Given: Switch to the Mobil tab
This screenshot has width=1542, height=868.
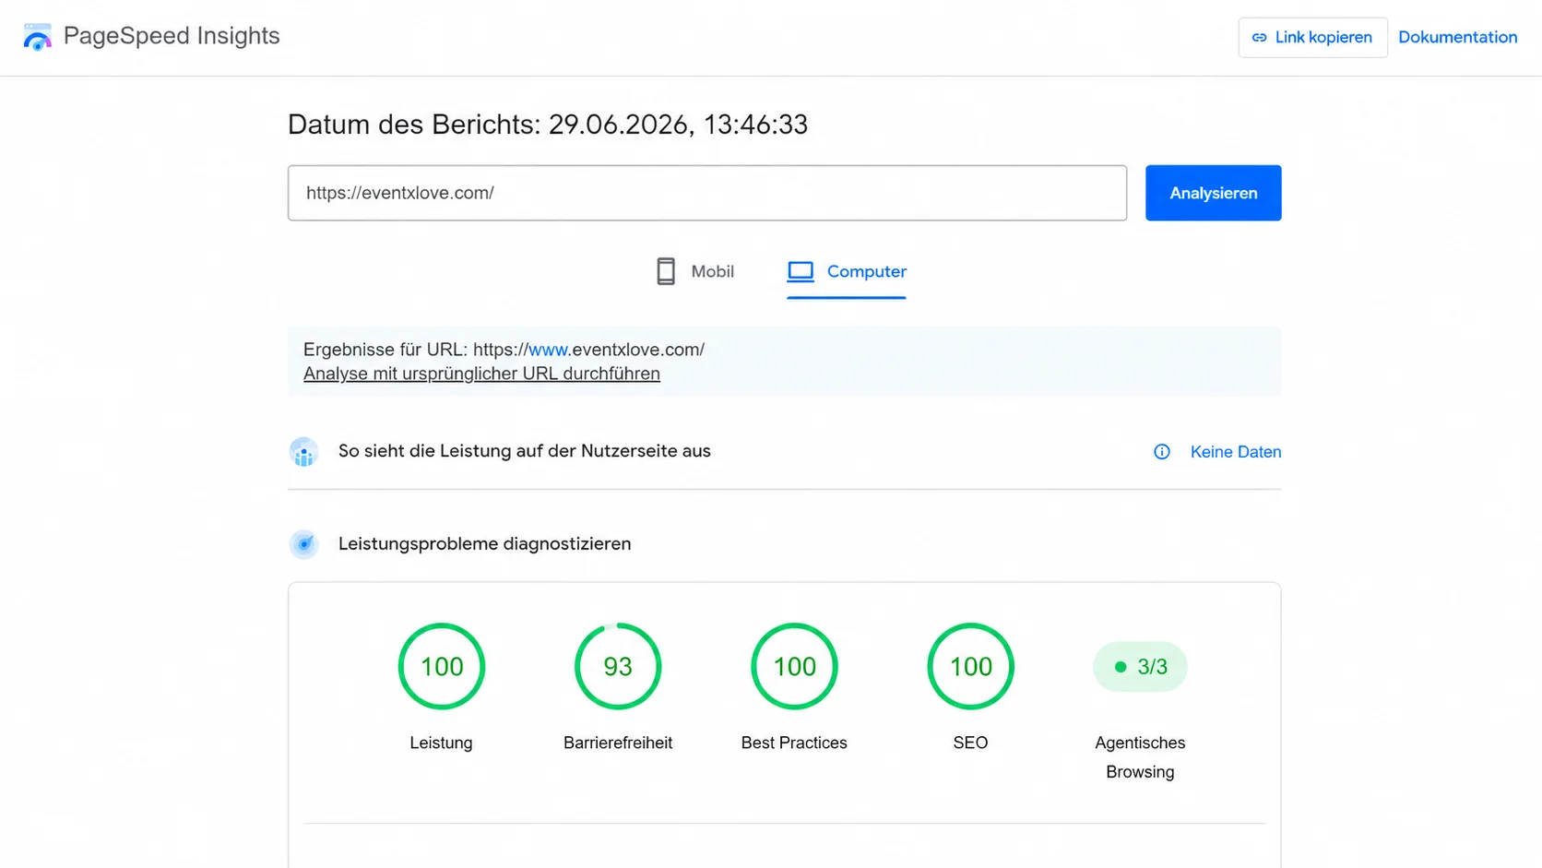Looking at the screenshot, I should (694, 271).
